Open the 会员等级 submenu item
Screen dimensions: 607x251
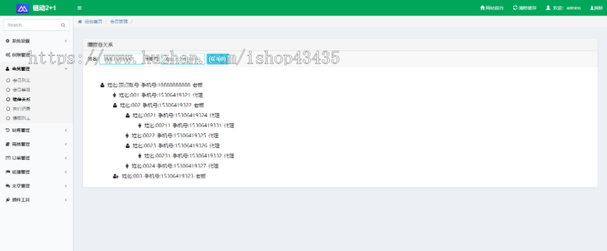pos(22,90)
